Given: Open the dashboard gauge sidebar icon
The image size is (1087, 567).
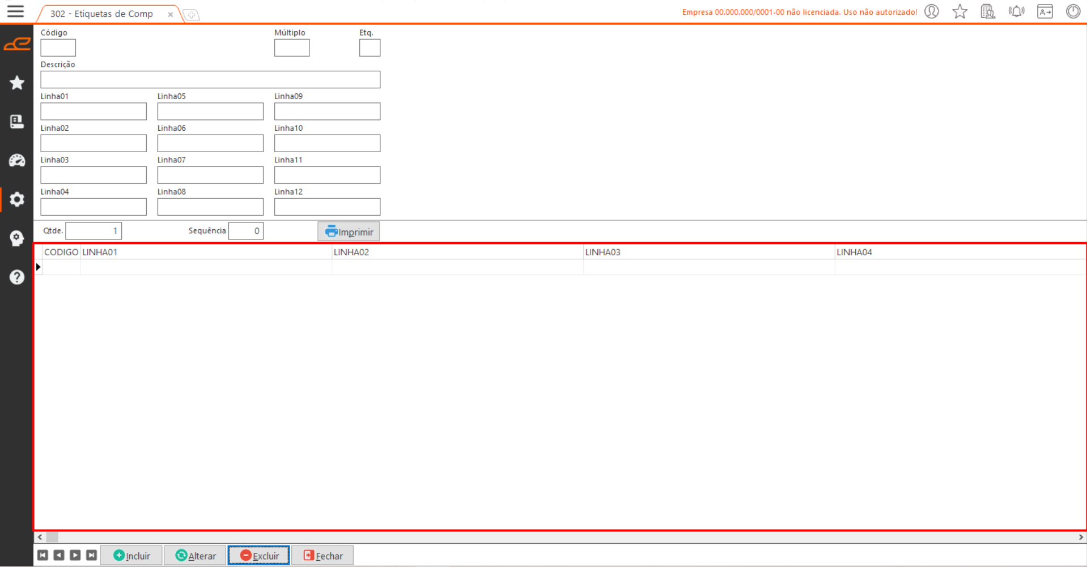Looking at the screenshot, I should tap(17, 161).
